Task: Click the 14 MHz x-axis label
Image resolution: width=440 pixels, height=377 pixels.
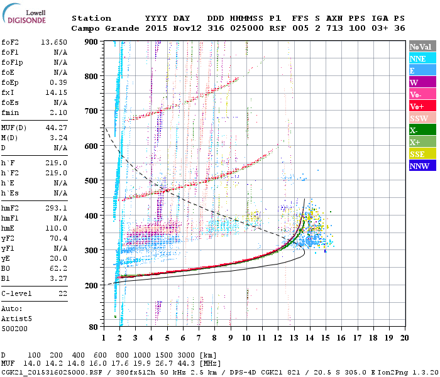Action: 310,338
